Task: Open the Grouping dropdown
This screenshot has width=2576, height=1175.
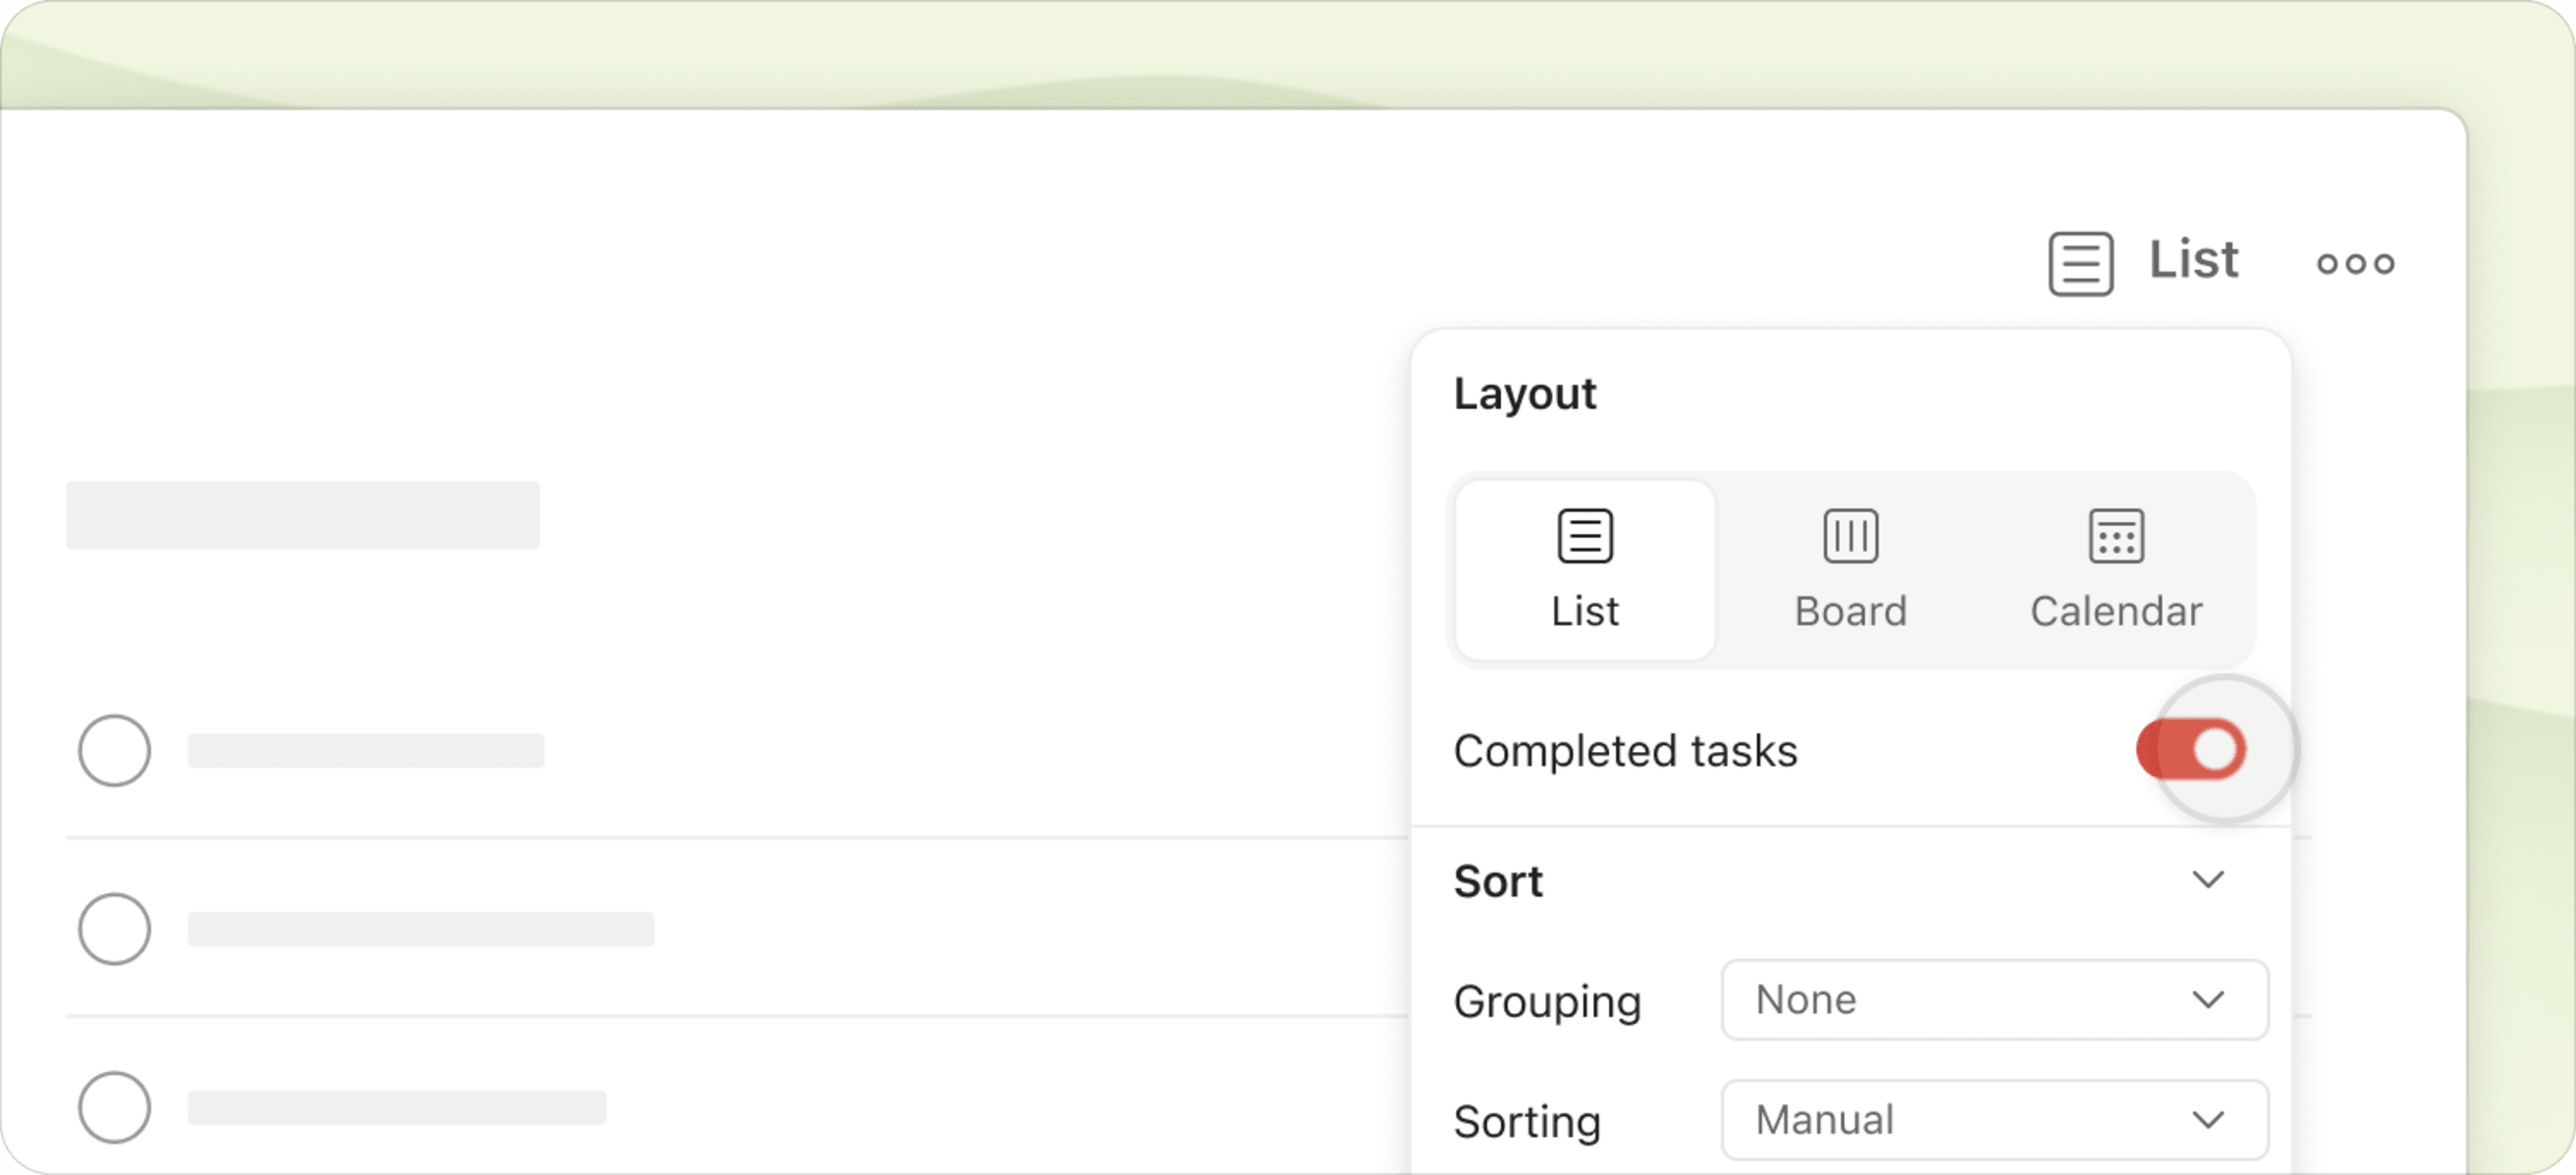Action: pyautogui.click(x=1994, y=999)
